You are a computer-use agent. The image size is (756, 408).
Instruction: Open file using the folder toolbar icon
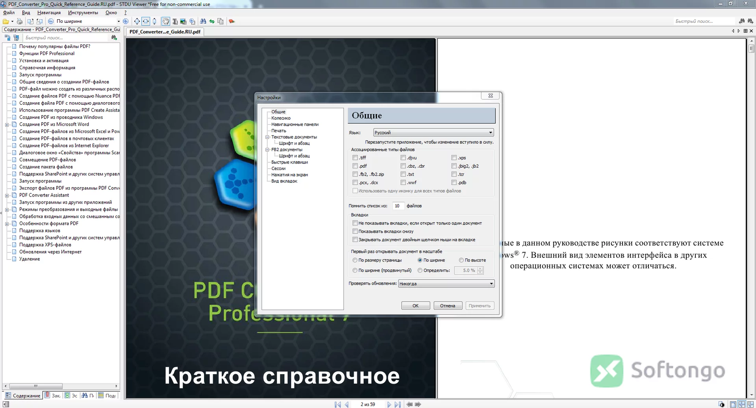coord(6,21)
